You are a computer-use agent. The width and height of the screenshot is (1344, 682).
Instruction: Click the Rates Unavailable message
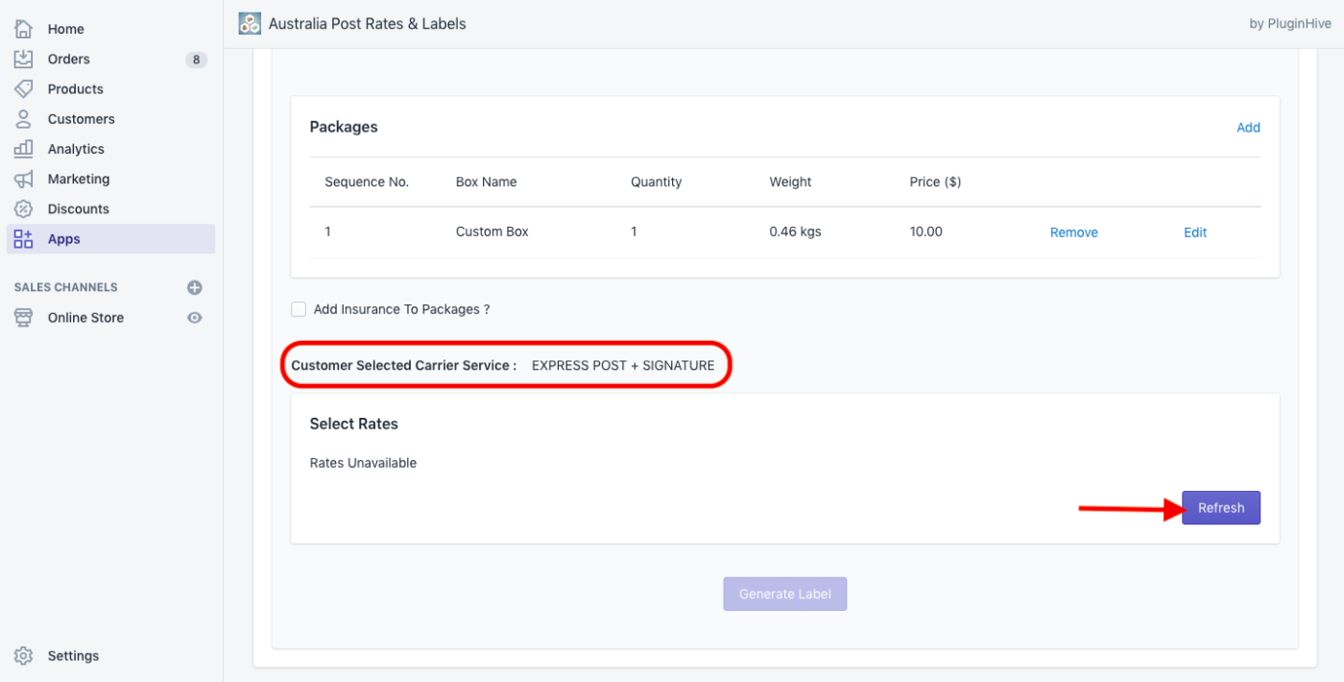[x=363, y=463]
